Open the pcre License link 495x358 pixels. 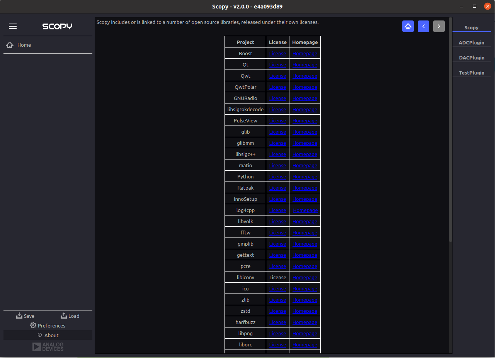tap(277, 266)
